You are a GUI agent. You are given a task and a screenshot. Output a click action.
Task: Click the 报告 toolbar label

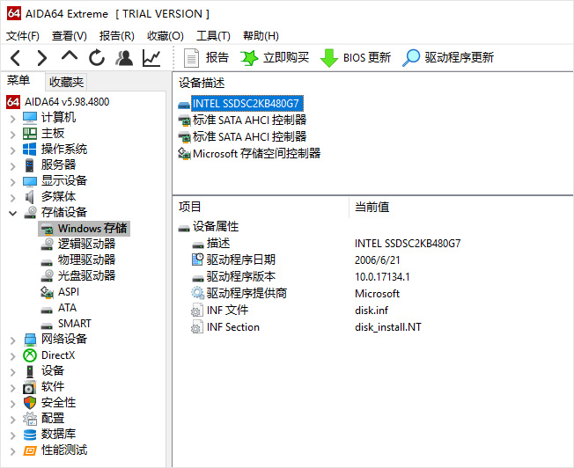click(x=217, y=57)
